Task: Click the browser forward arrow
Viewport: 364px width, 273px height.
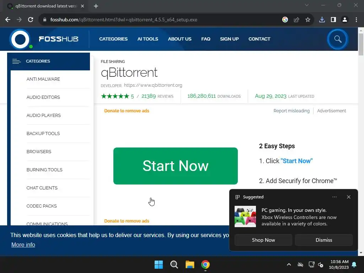Action: [19, 20]
